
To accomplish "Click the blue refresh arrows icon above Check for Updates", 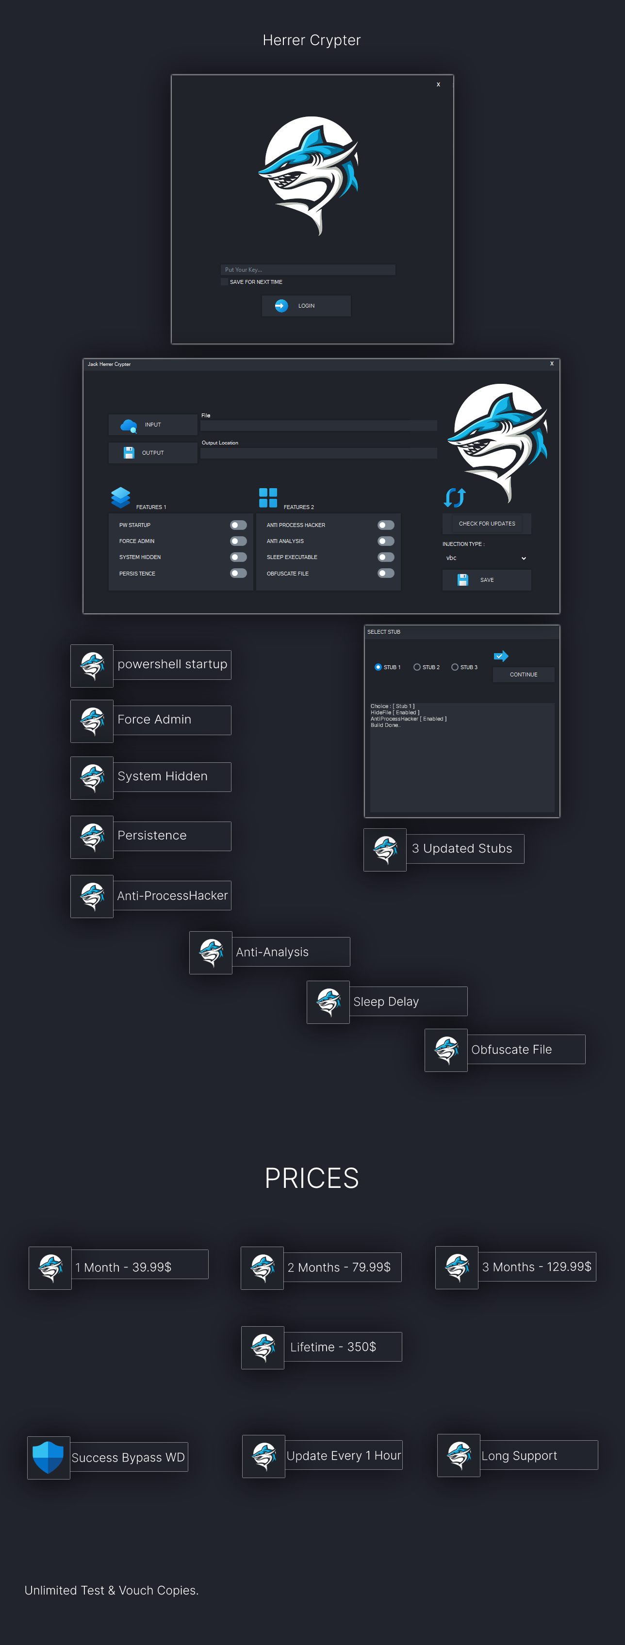I will tap(455, 497).
